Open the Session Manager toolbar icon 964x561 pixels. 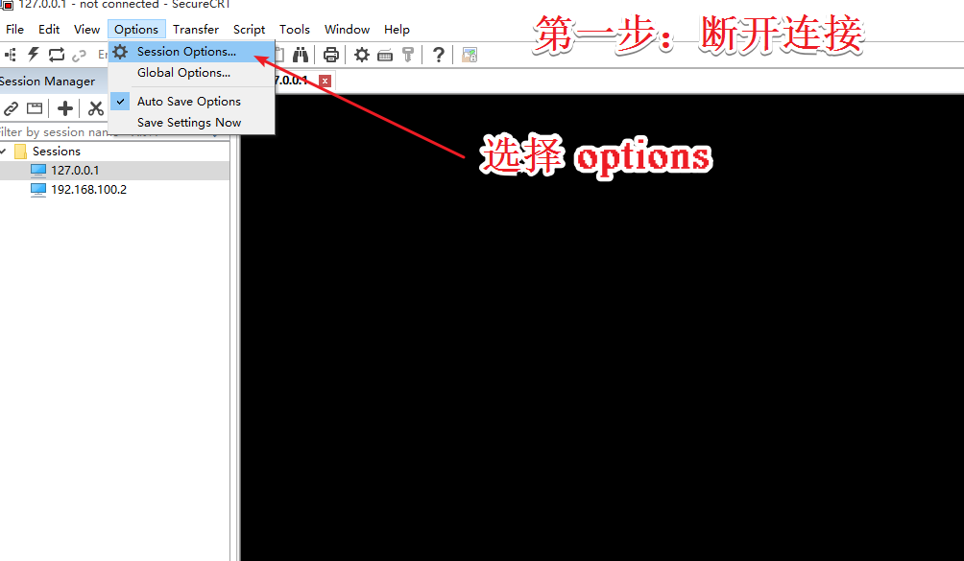point(11,56)
